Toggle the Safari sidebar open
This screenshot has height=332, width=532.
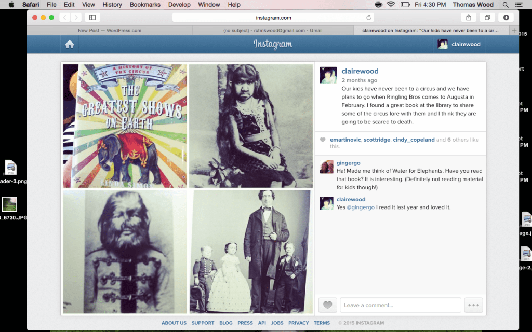click(92, 17)
